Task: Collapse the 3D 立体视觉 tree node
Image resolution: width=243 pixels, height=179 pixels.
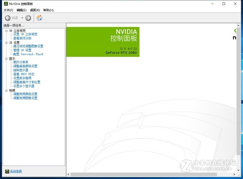Action: pyautogui.click(x=6, y=31)
